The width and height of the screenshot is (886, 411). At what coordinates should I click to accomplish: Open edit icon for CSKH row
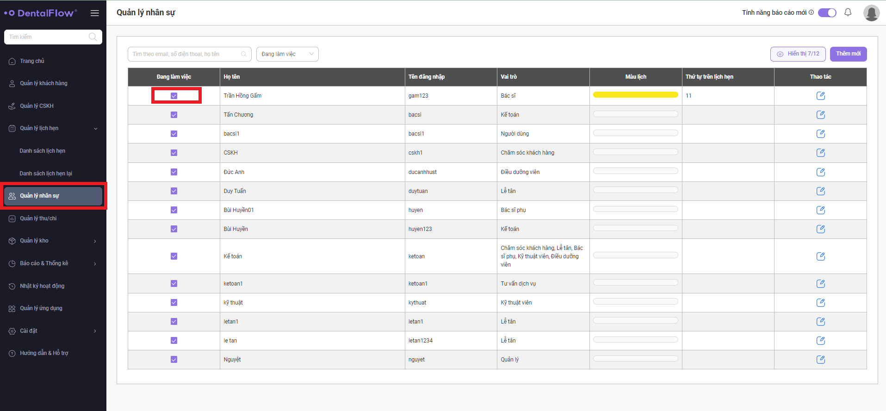coord(820,153)
